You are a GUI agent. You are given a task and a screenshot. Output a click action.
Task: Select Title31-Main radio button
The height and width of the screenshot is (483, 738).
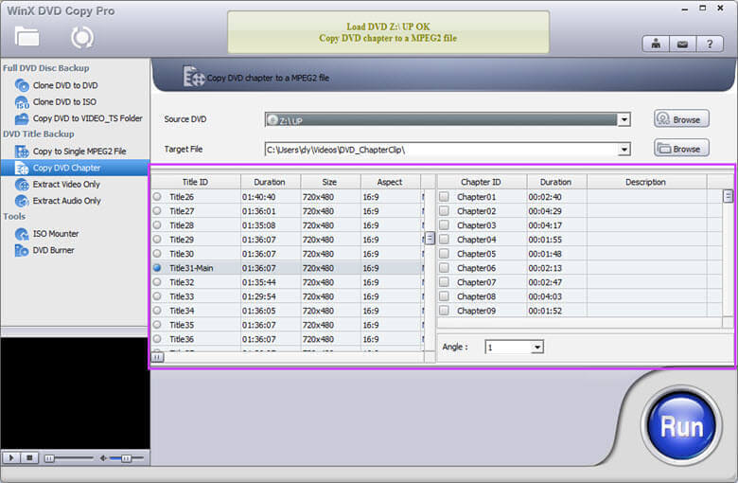(157, 268)
